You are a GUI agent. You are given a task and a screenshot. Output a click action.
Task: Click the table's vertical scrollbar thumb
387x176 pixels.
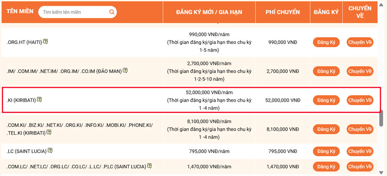(381, 118)
